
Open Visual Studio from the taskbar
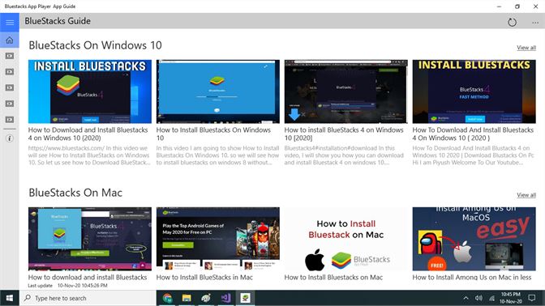pos(225,298)
